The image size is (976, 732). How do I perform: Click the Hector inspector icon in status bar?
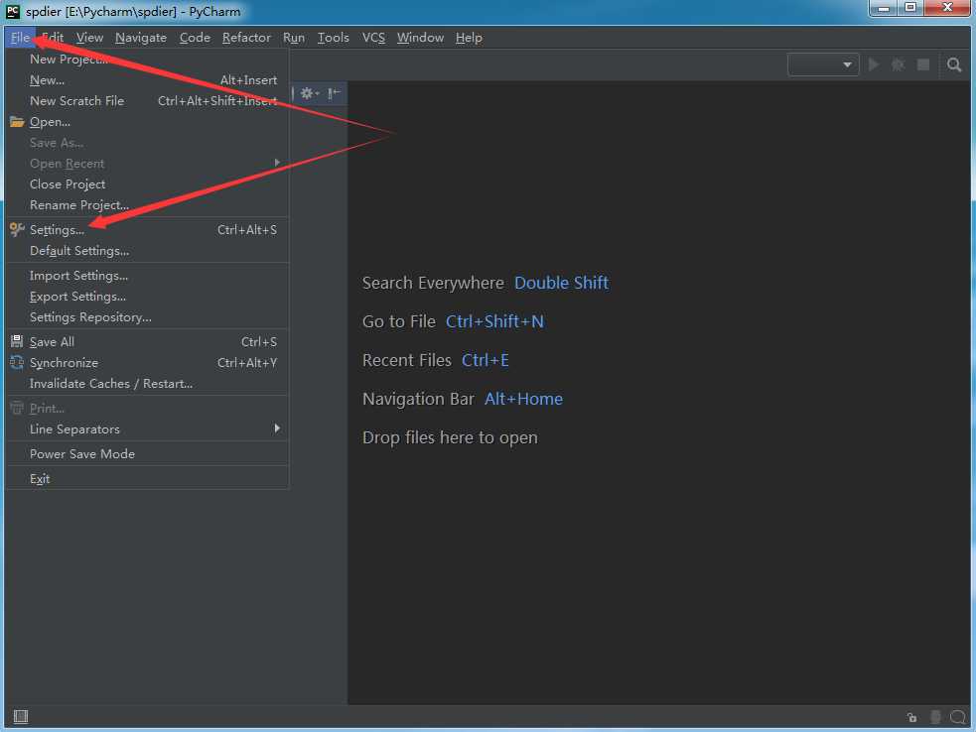(x=935, y=717)
